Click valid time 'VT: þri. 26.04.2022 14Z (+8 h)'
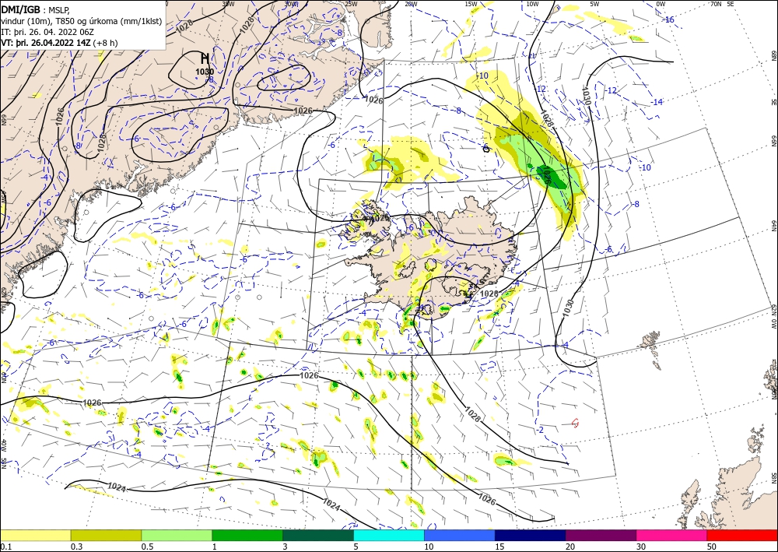The image size is (778, 552). [x=60, y=42]
